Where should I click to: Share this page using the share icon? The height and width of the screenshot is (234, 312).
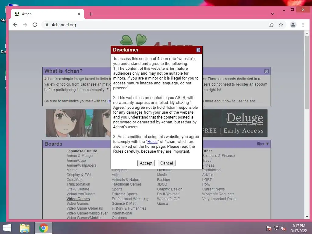[271, 25]
